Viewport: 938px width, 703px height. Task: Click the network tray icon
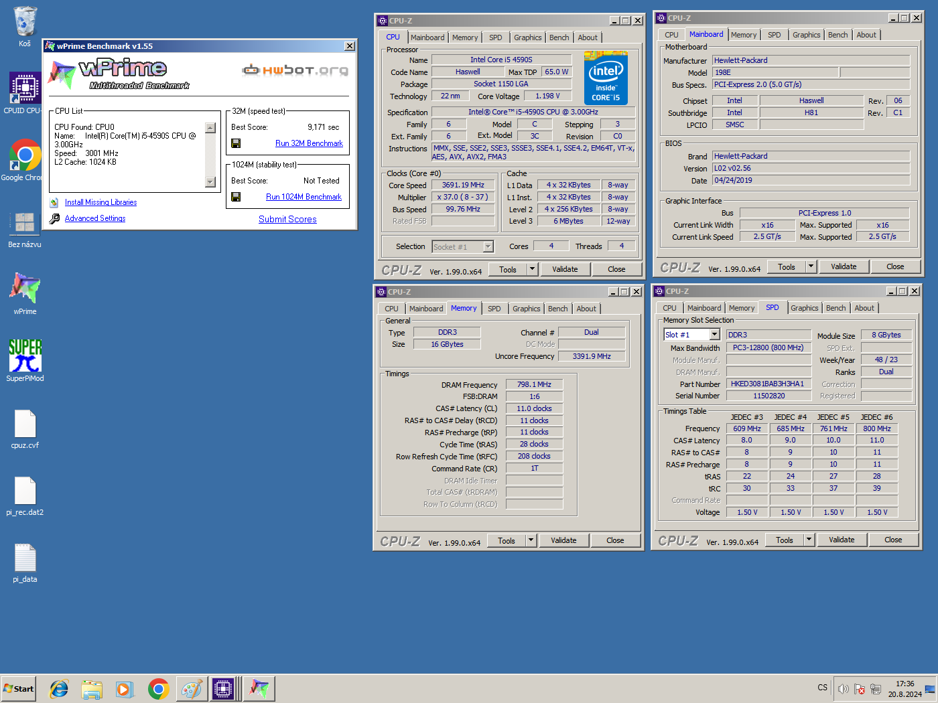[876, 689]
